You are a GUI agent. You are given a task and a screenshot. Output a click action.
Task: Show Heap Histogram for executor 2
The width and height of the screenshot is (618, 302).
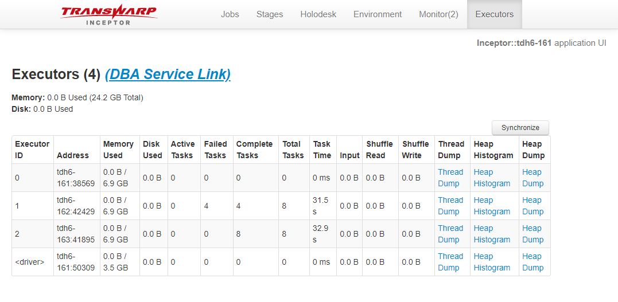(492, 234)
